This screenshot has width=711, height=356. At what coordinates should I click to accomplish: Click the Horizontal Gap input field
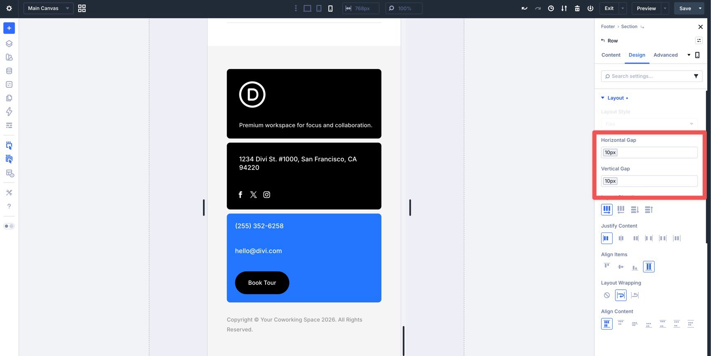pyautogui.click(x=649, y=152)
